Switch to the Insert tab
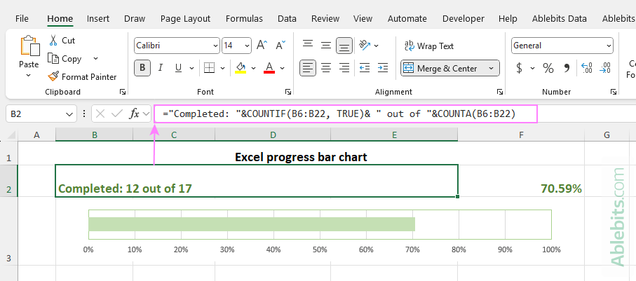This screenshot has height=281, width=636. coord(98,19)
